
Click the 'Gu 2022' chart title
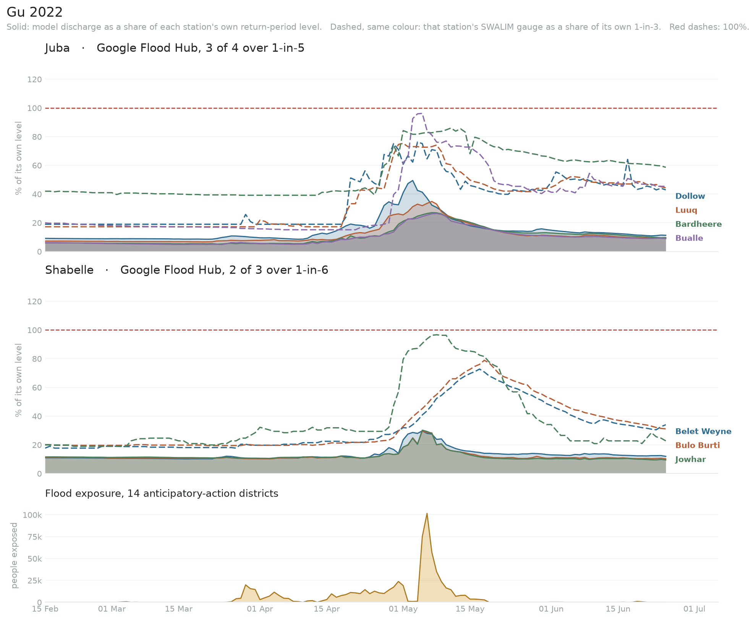tap(34, 12)
